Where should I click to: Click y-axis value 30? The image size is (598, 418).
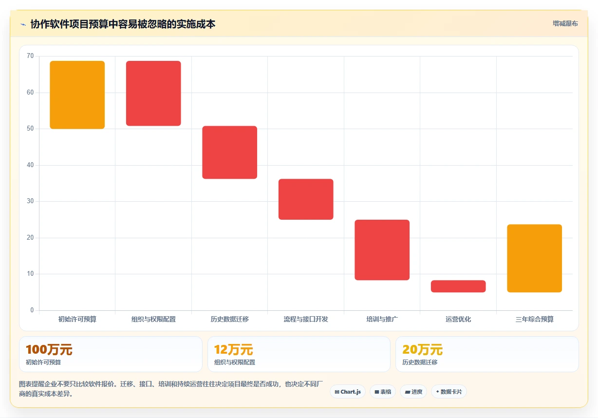(30, 201)
